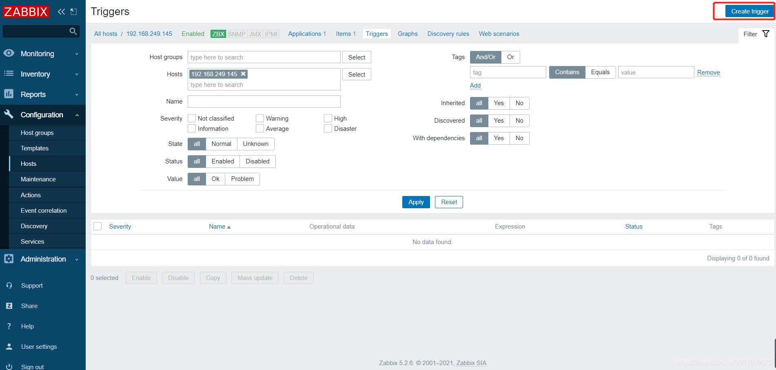
Task: Click the Sign out power icon
Action: (x=9, y=367)
